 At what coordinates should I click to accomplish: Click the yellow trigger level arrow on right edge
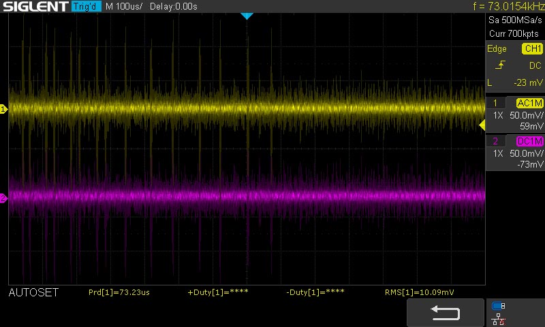[482, 125]
